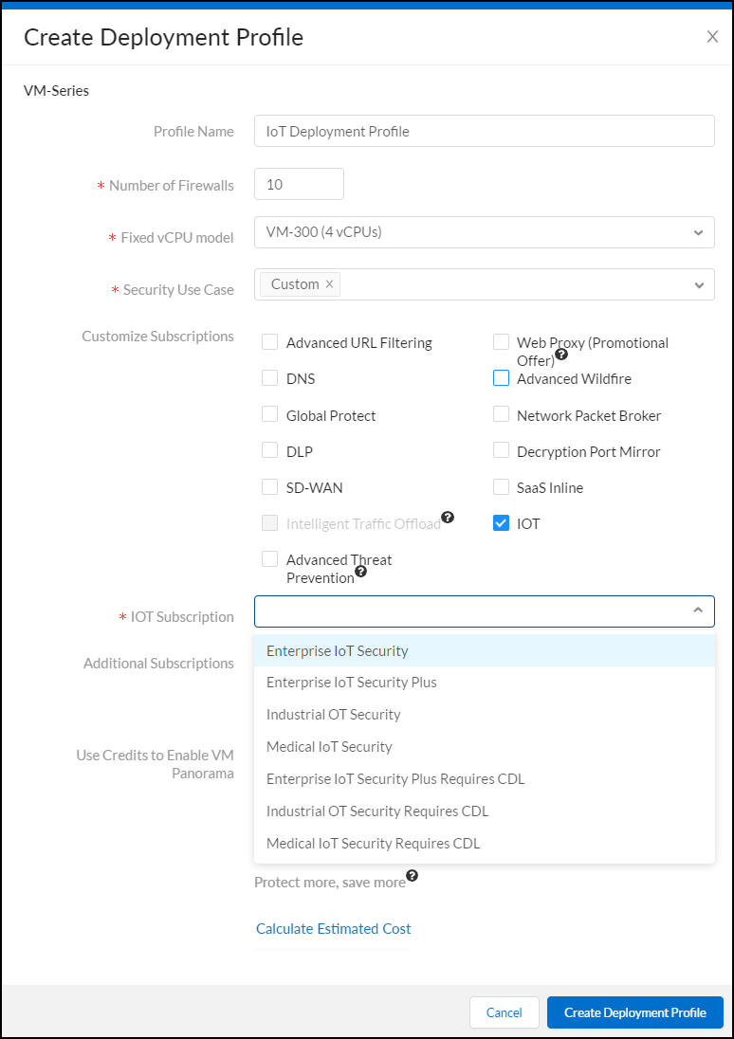Enable the SD-WAN checkbox
Image resolution: width=734 pixels, height=1039 pixels.
pos(270,487)
